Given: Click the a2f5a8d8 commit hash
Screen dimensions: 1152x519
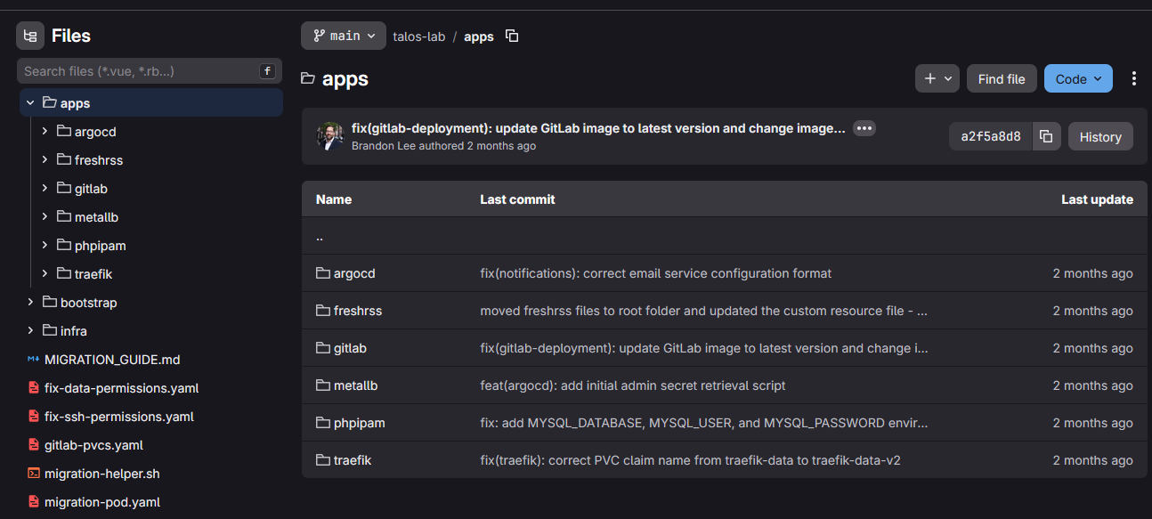Looking at the screenshot, I should (x=991, y=136).
